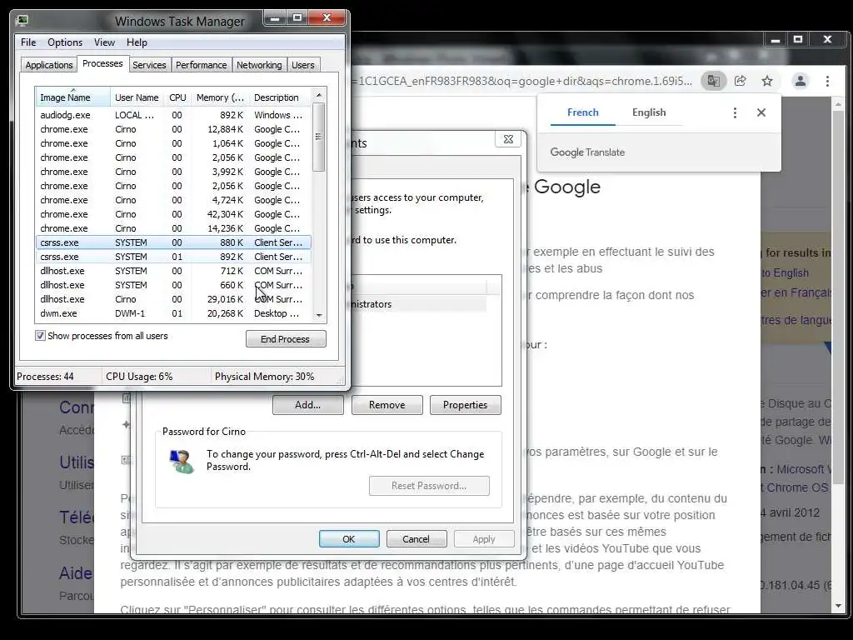This screenshot has width=853, height=640.
Task: Select the chrome.exe row using 14,236 K
Action: (173, 228)
